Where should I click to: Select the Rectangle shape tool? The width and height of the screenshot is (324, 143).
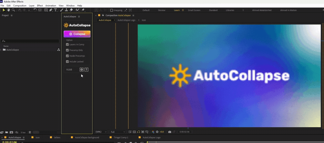click(46, 10)
